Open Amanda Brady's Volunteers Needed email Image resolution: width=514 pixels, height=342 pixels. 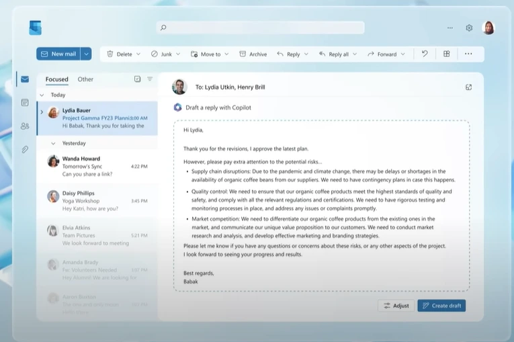(97, 270)
